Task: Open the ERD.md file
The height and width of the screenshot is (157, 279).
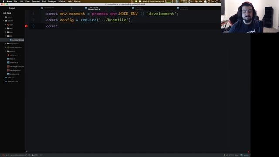Action: pyautogui.click(x=11, y=78)
